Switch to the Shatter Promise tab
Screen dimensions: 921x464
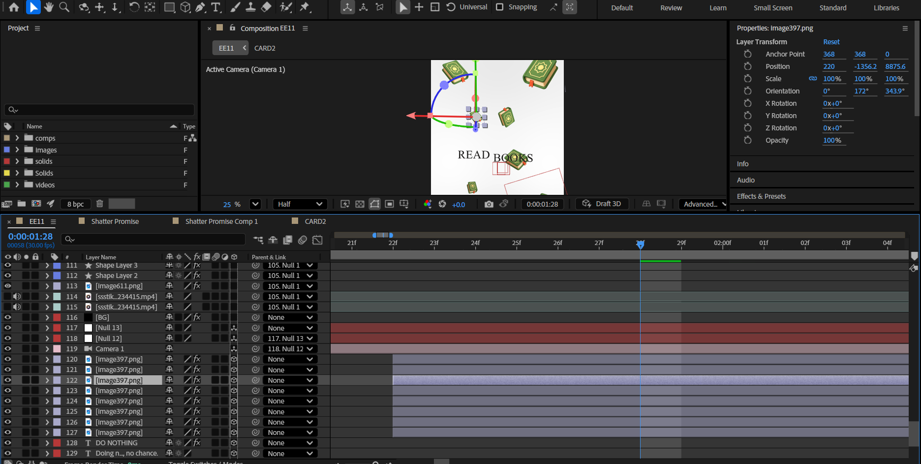115,221
